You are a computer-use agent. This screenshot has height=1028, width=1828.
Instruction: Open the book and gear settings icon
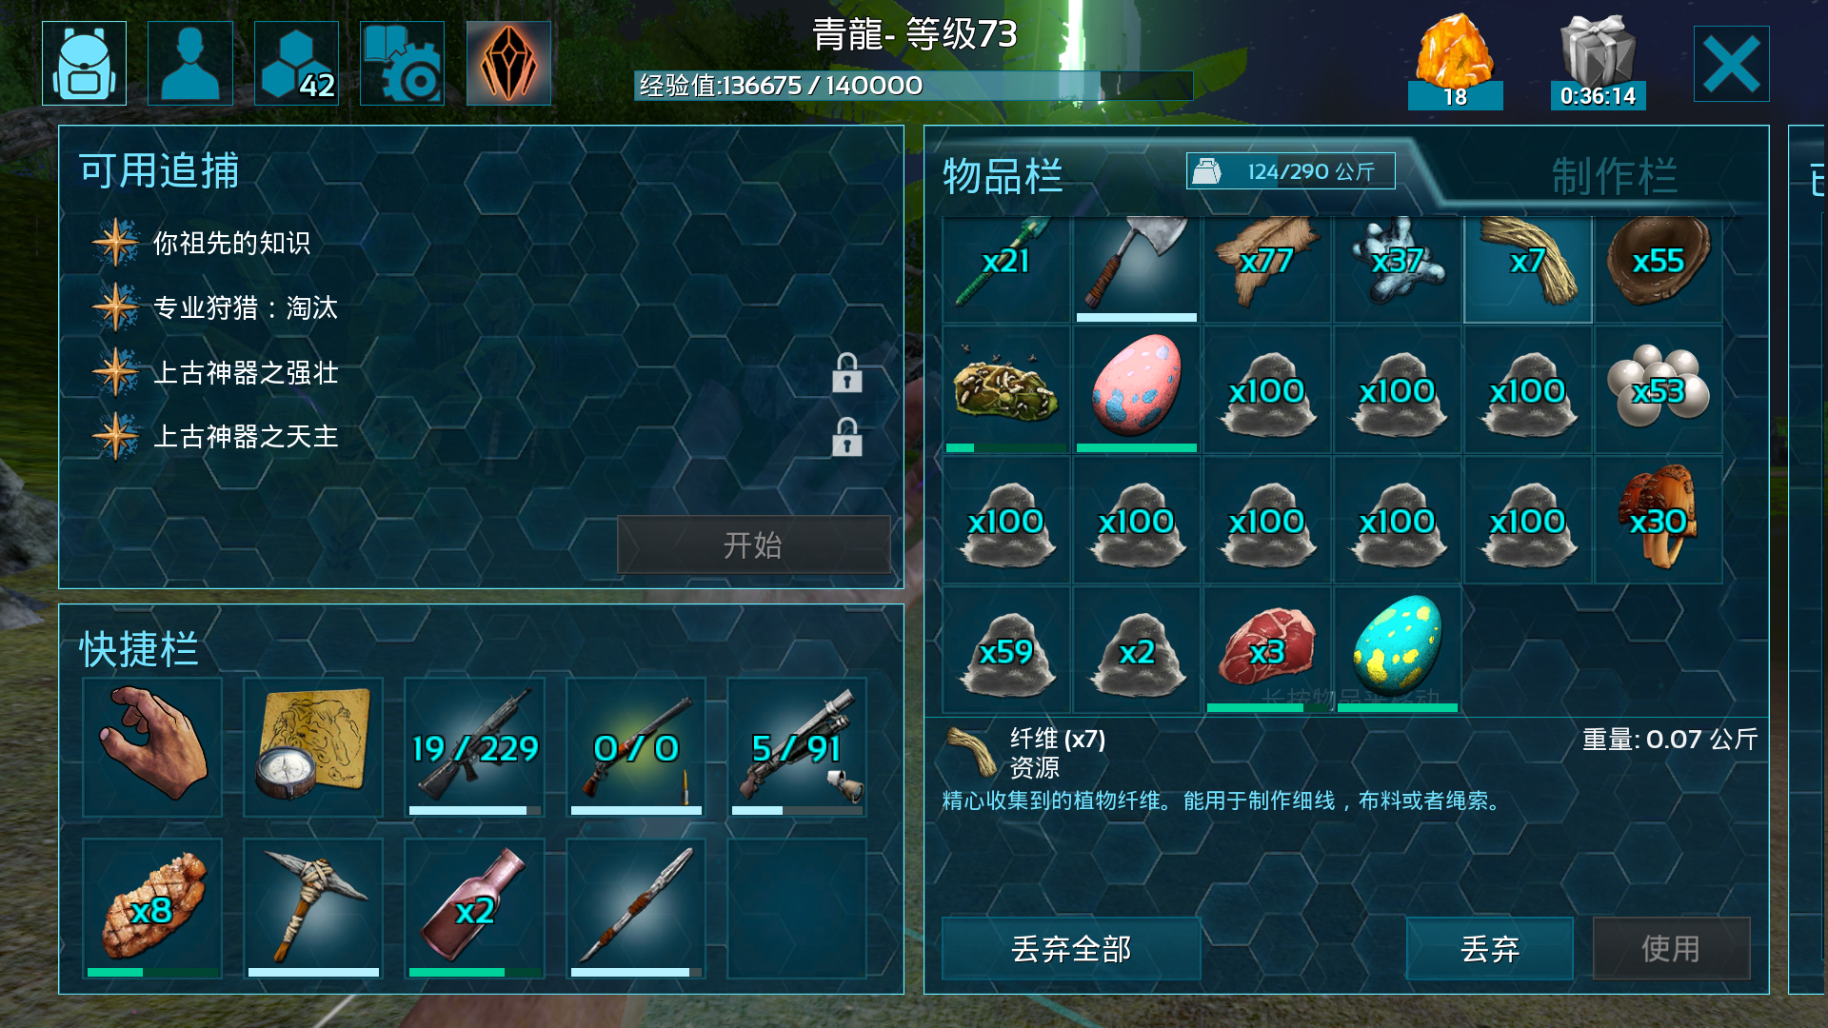(402, 63)
